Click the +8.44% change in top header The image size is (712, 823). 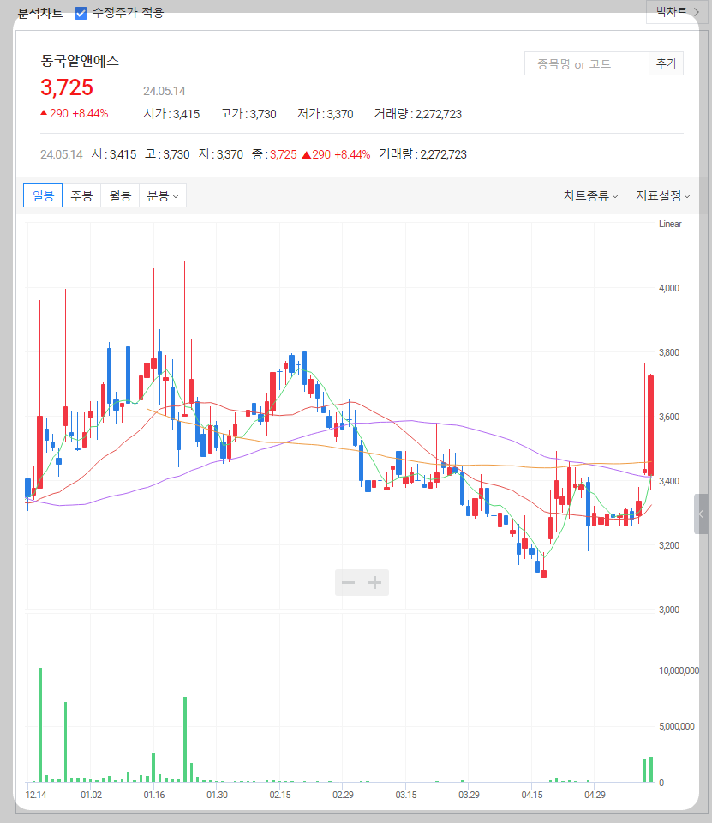coord(90,113)
